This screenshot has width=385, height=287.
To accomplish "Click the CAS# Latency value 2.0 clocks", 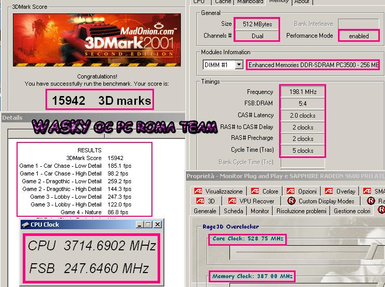I will (x=302, y=115).
